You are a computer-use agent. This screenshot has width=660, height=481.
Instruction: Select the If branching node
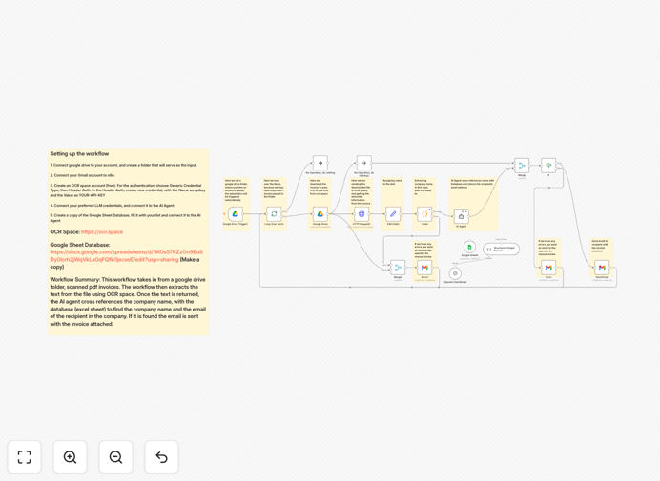(548, 166)
